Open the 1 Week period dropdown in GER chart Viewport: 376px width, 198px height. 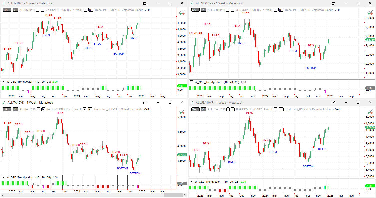pos(275,10)
